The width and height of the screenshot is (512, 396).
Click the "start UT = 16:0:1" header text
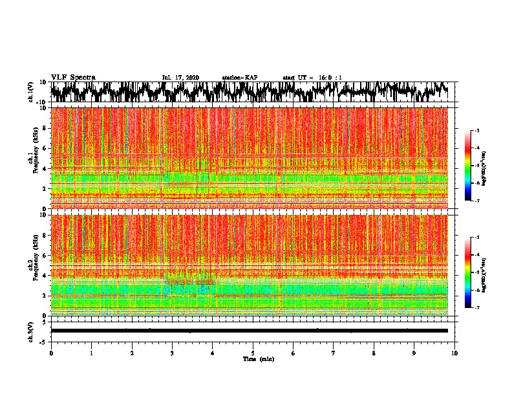click(312, 78)
